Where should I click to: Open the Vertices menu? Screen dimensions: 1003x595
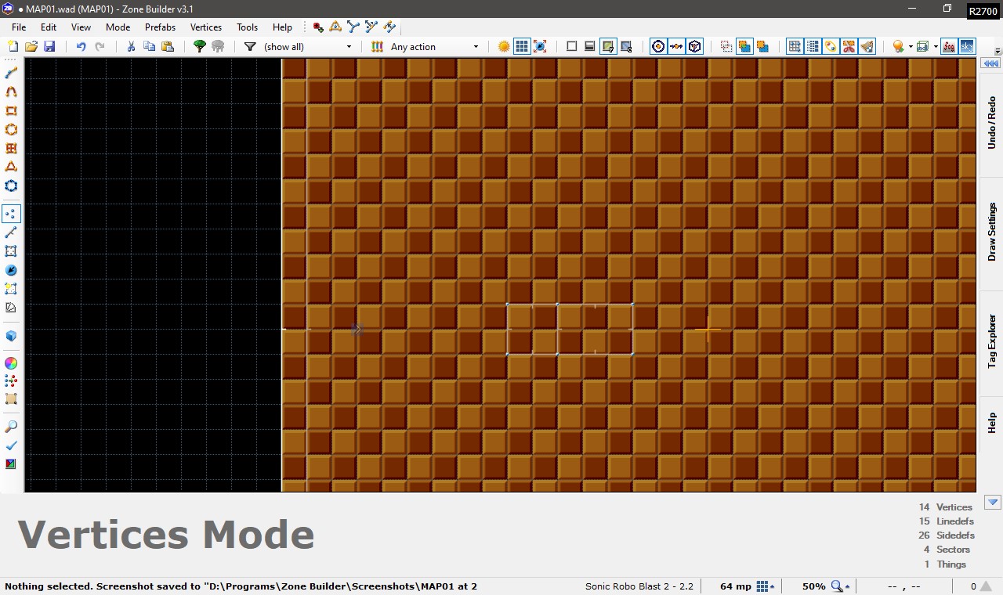(206, 27)
